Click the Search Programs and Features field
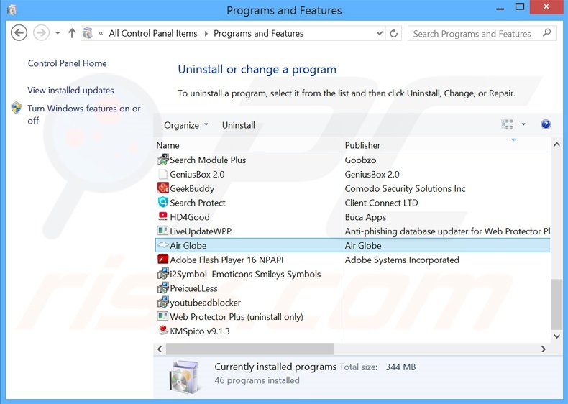The image size is (568, 404). click(475, 33)
